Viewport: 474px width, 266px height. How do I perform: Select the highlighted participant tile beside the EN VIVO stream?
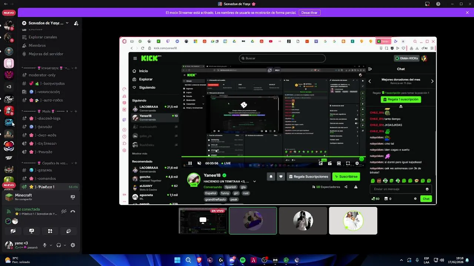tap(253, 221)
